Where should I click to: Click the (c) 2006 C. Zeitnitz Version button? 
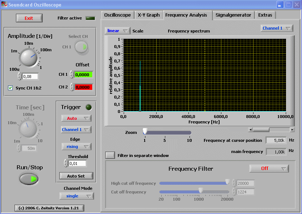49,208
